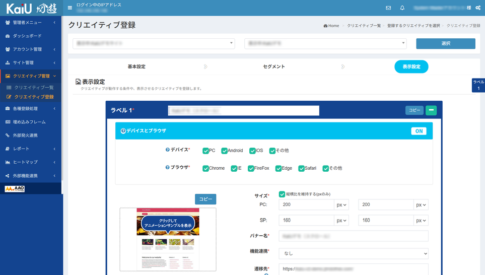Uncheck the iOS device checkbox

click(252, 151)
